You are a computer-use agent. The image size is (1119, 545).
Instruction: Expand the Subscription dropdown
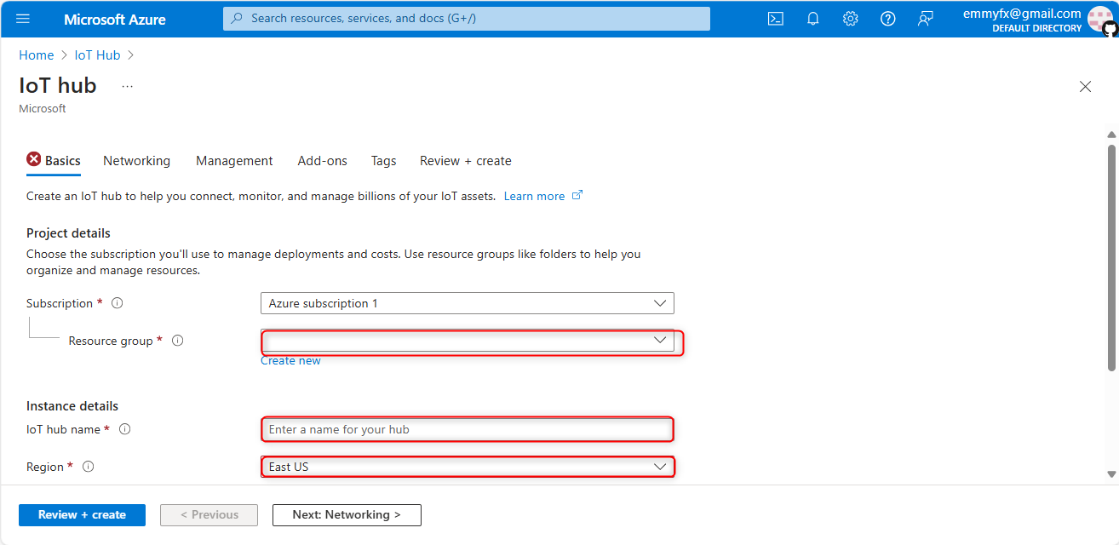467,303
